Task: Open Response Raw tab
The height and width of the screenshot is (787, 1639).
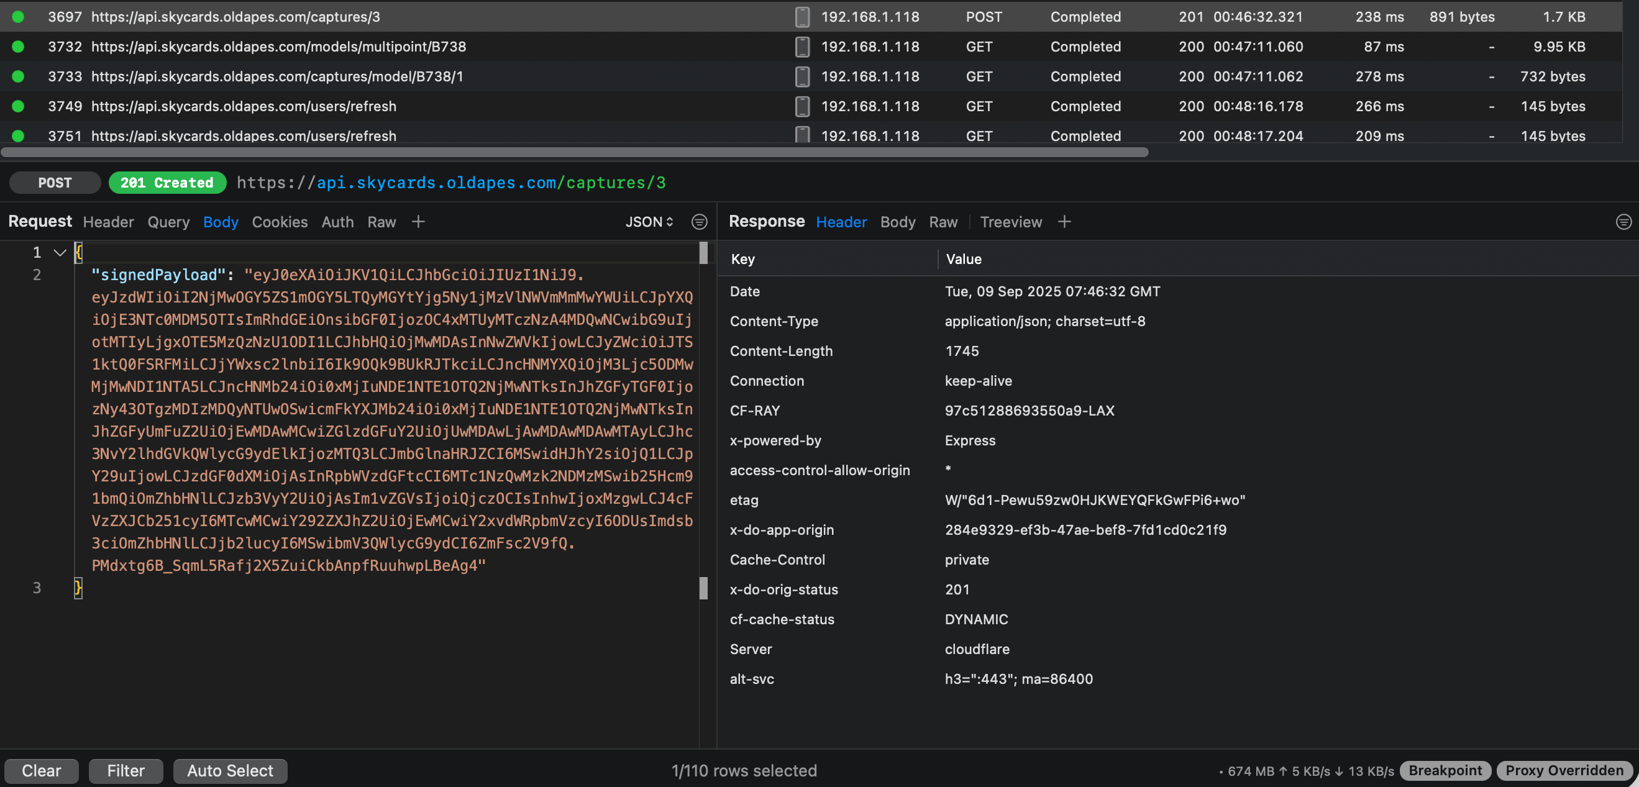Action: (x=943, y=221)
